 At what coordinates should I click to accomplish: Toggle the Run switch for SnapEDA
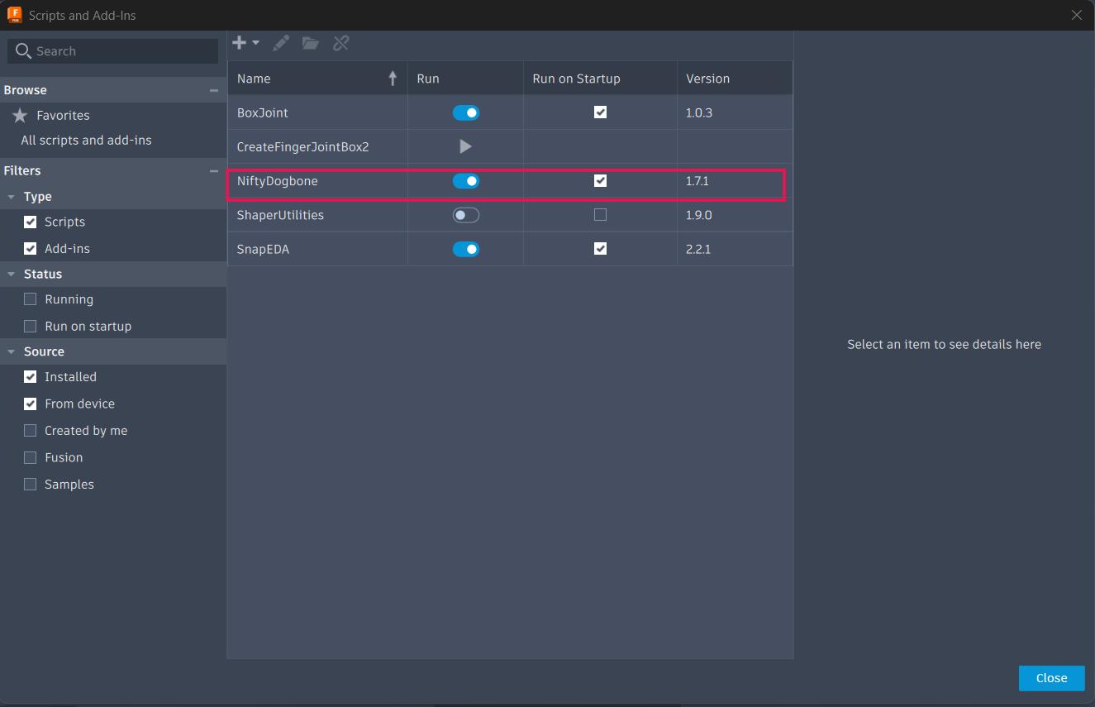[x=466, y=249]
